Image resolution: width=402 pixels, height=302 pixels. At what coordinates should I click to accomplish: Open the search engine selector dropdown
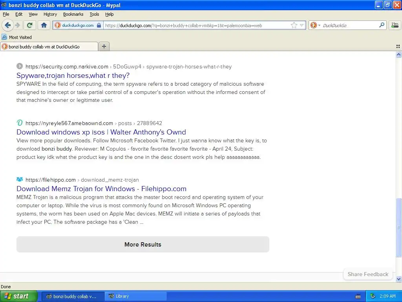(315, 25)
